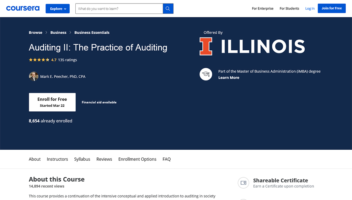Click the course title 'Auditing II: The Practice of Auditing'
The image size is (352, 200).
tap(98, 48)
